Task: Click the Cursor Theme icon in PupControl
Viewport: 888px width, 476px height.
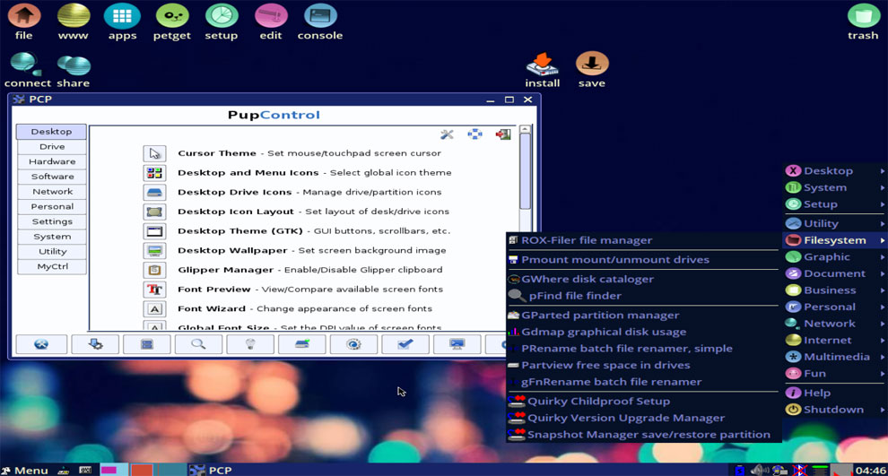Action: pos(154,153)
